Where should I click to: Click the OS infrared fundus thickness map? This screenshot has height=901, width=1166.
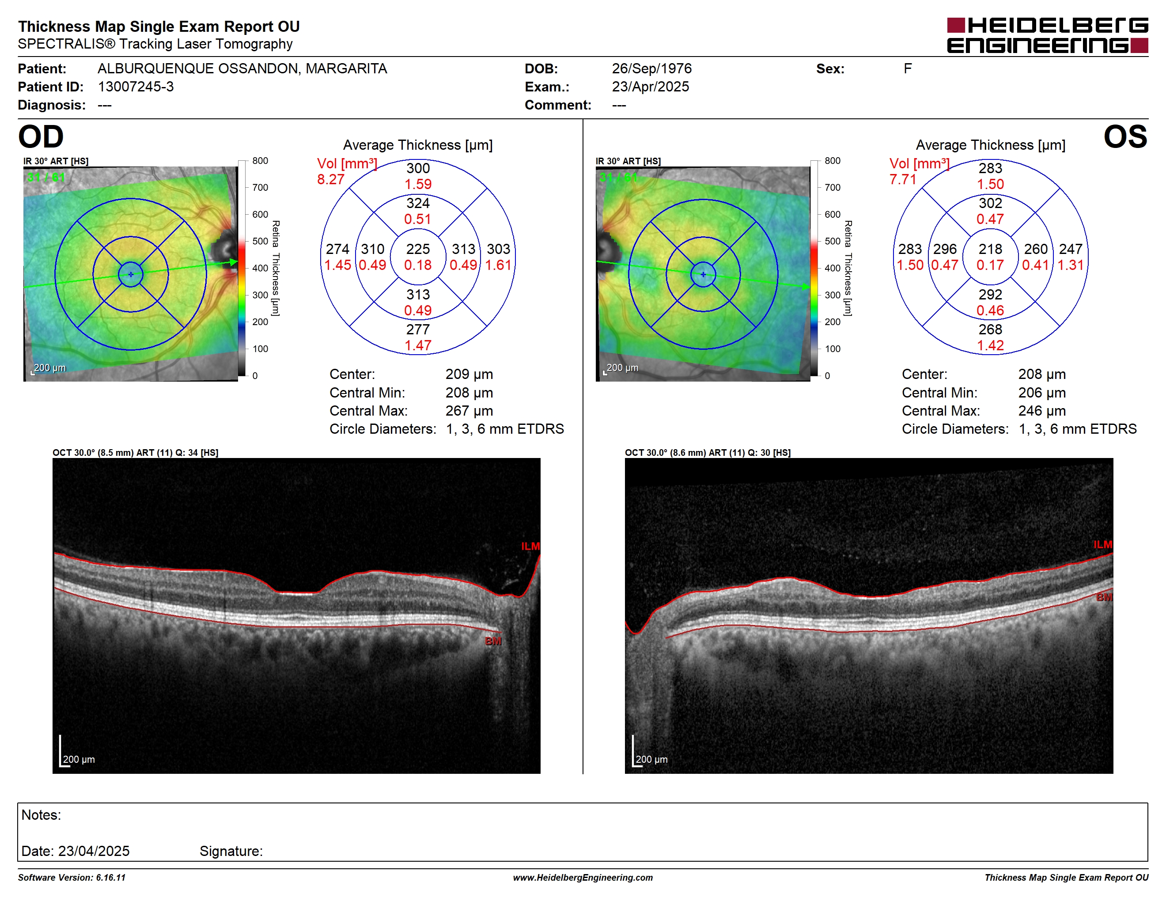(703, 274)
